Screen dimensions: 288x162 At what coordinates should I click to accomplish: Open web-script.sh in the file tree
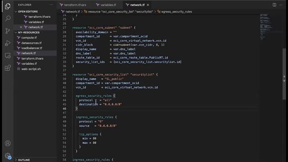(31, 69)
